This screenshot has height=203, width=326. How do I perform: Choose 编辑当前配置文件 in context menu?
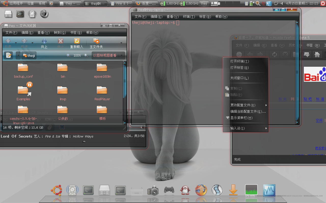point(246,111)
